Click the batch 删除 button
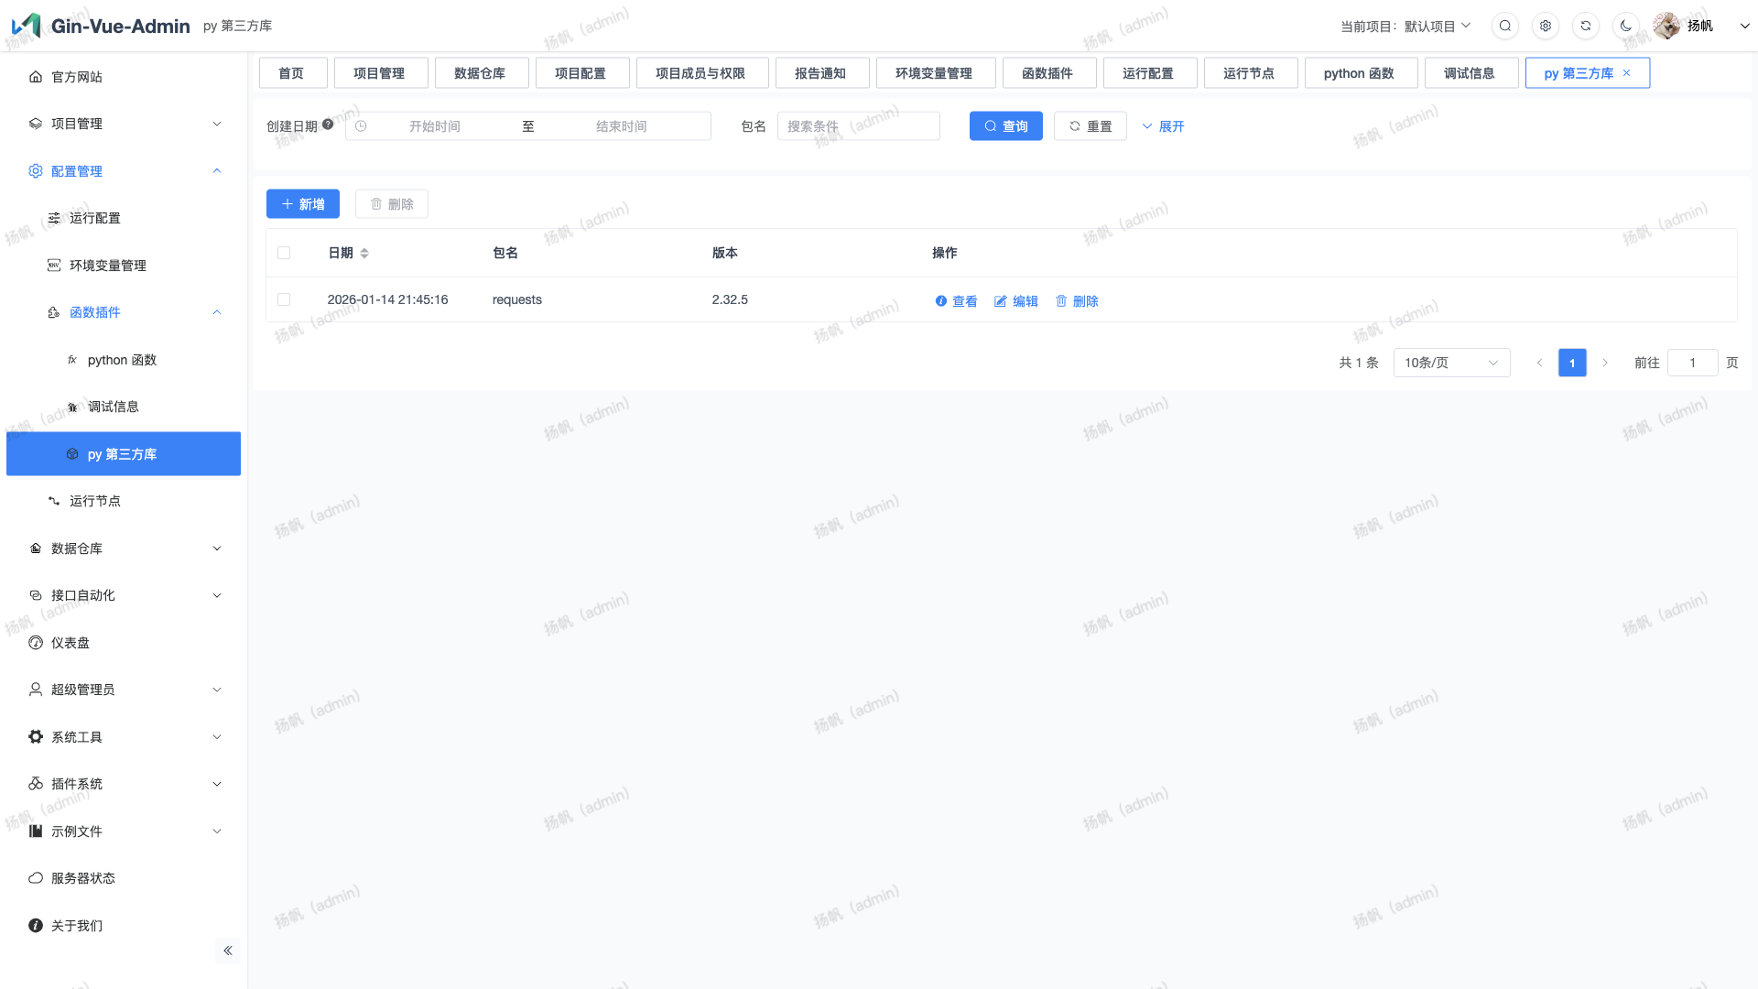 (392, 204)
